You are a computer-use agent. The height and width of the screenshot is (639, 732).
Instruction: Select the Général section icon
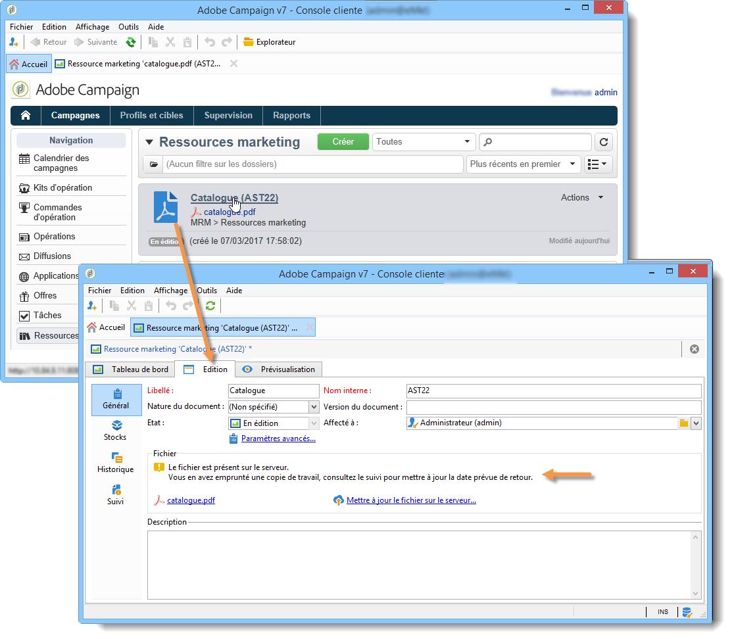[116, 400]
